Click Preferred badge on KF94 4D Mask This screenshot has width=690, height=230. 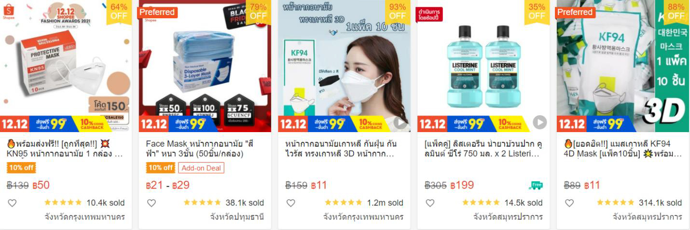[575, 13]
